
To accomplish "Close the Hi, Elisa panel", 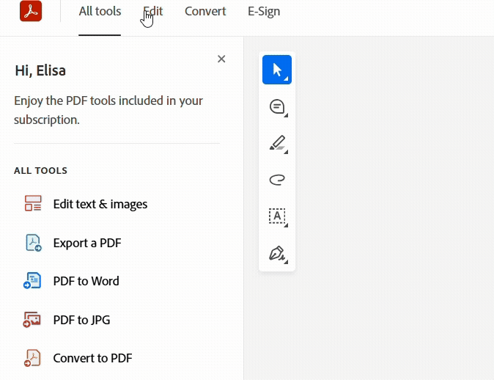I will pyautogui.click(x=221, y=59).
